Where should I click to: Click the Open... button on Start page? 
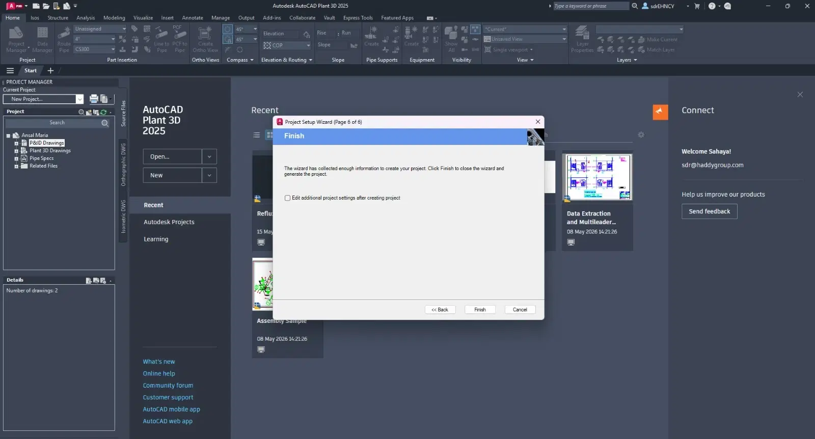(x=172, y=157)
